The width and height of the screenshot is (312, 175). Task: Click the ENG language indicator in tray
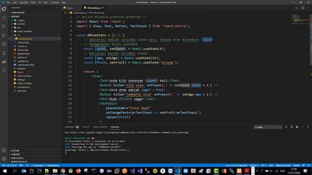283,171
